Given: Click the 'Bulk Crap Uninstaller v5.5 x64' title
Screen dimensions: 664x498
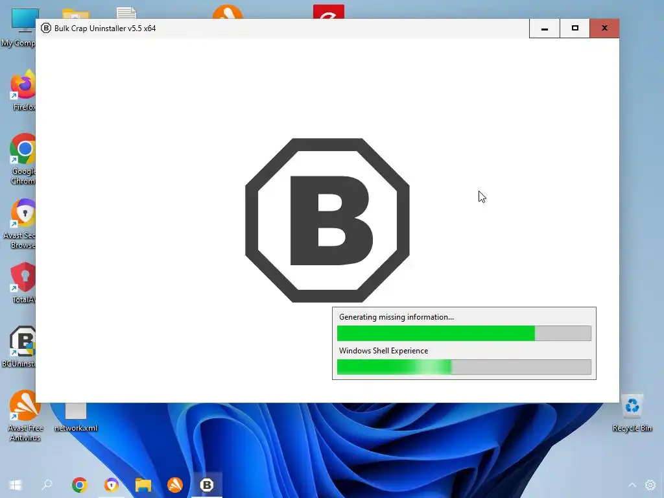Looking at the screenshot, I should point(105,29).
